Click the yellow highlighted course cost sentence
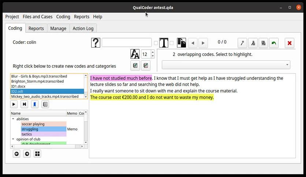Image resolution: width=306 pixels, height=177 pixels. point(152,97)
